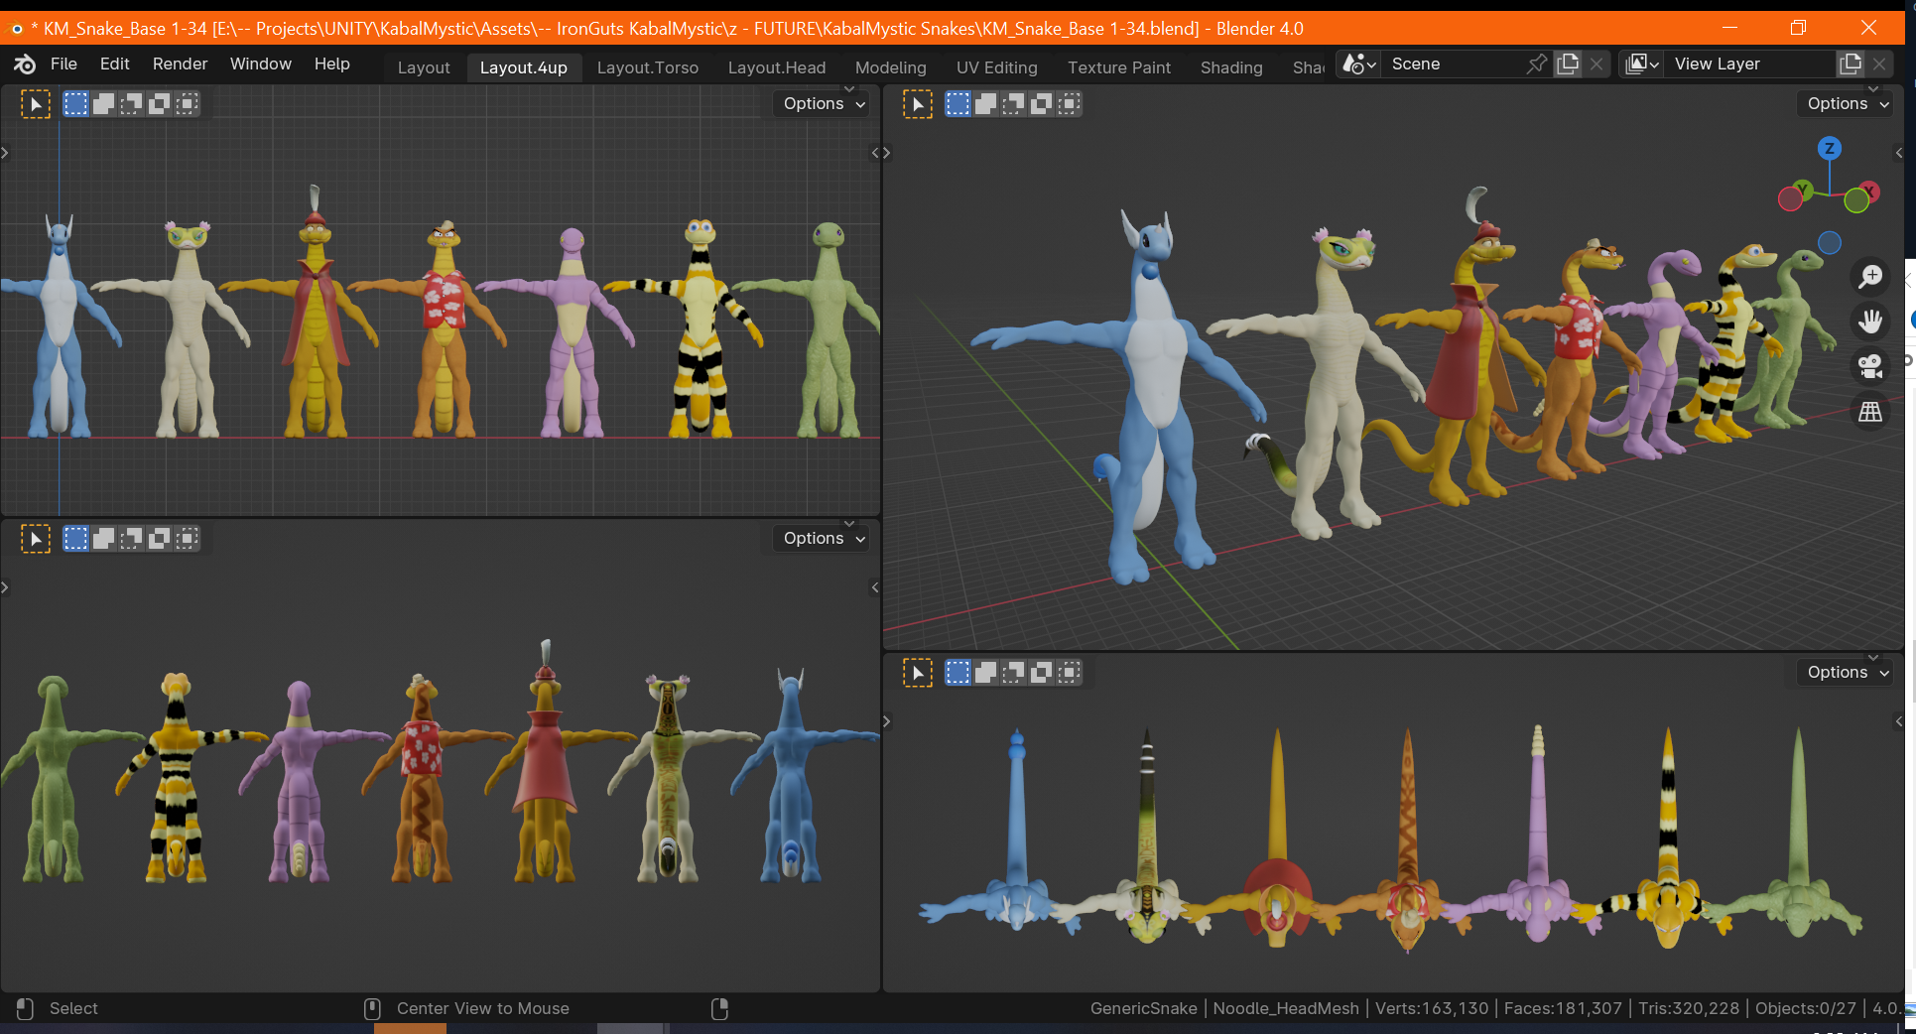Enable Extend selection mode in top-view viewport
The image size is (1916, 1034).
click(985, 673)
